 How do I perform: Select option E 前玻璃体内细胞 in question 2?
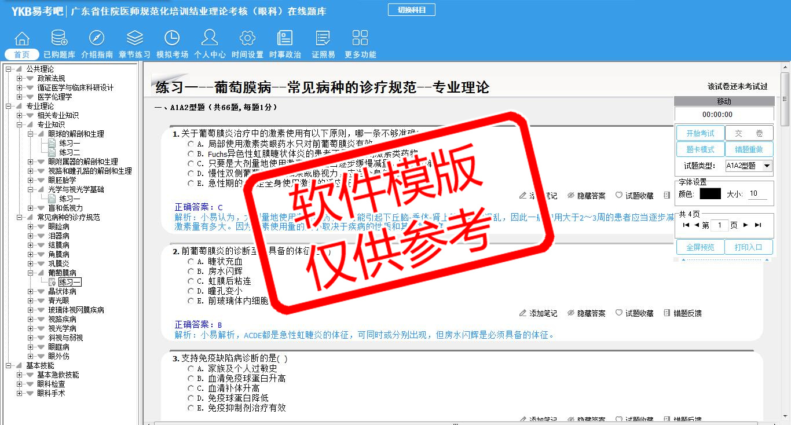pyautogui.click(x=191, y=301)
